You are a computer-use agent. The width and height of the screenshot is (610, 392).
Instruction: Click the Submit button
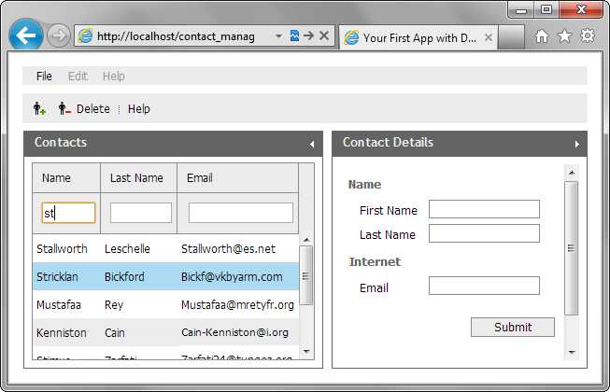(512, 327)
